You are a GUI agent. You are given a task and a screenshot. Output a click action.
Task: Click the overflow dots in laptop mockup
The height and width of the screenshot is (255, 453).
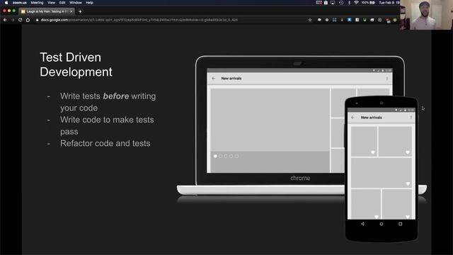pos(387,79)
